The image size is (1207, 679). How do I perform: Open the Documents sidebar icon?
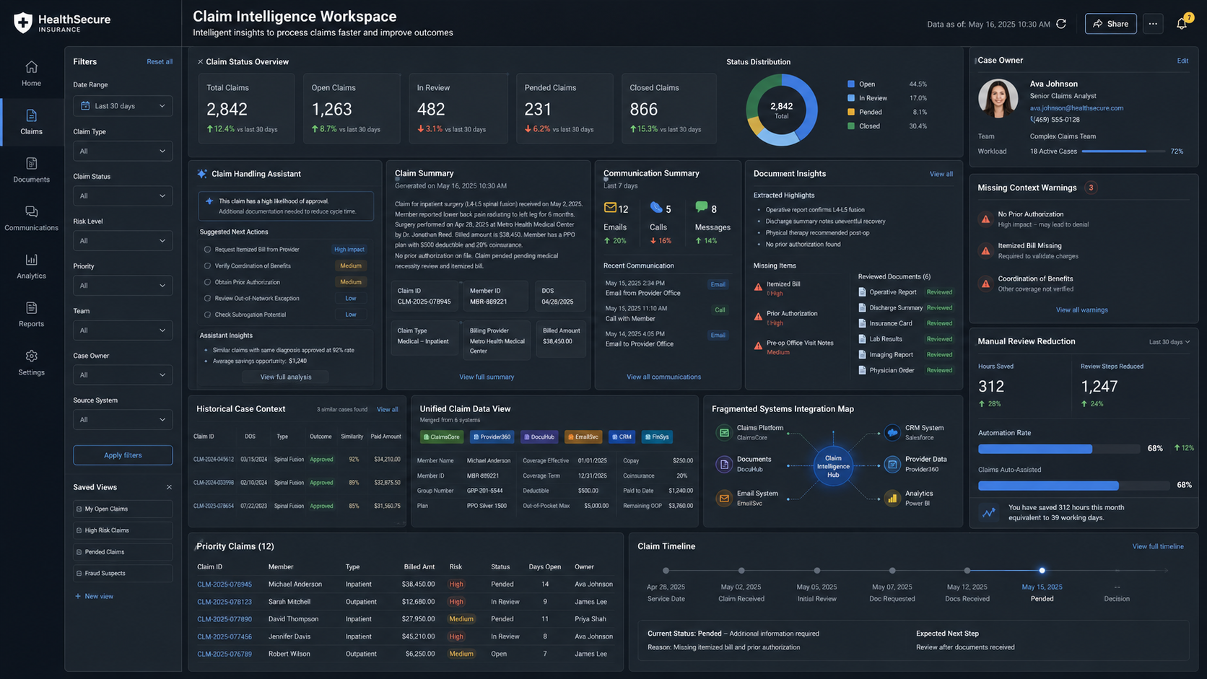coord(31,164)
